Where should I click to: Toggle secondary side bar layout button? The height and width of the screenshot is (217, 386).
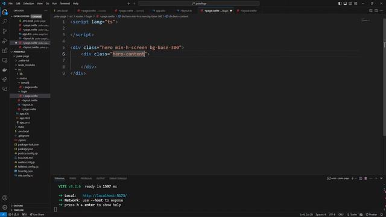(x=350, y=4)
